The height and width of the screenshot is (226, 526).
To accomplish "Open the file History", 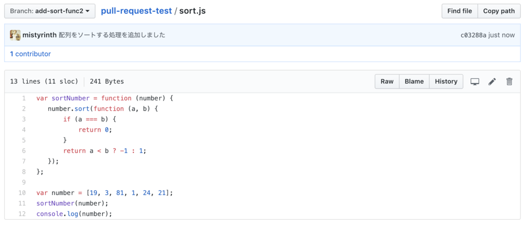I will click(x=446, y=81).
